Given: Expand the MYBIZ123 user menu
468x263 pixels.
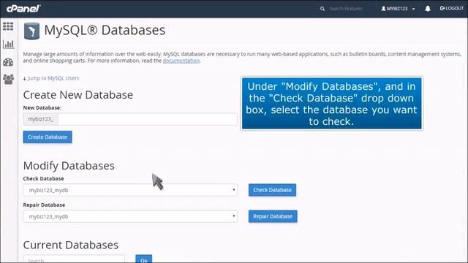Looking at the screenshot, I should pos(398,9).
